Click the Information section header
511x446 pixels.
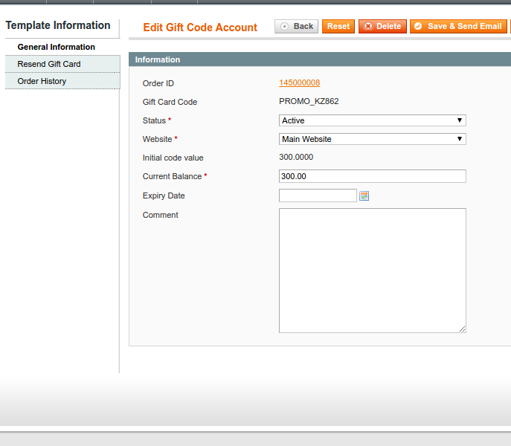[x=158, y=59]
